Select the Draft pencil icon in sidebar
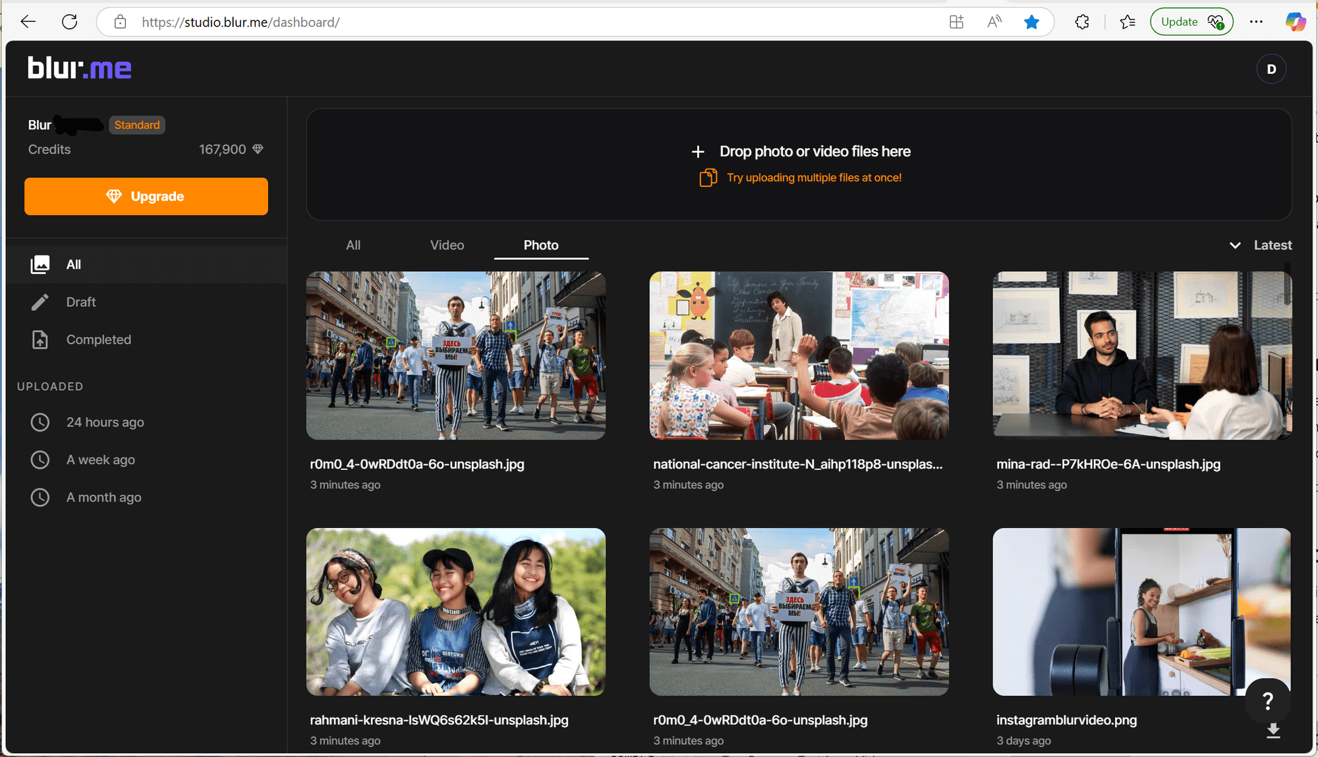 40,301
